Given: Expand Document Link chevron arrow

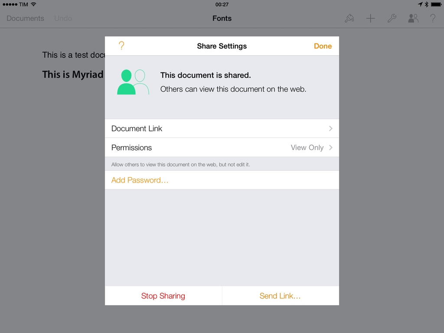Looking at the screenshot, I should click(x=330, y=128).
